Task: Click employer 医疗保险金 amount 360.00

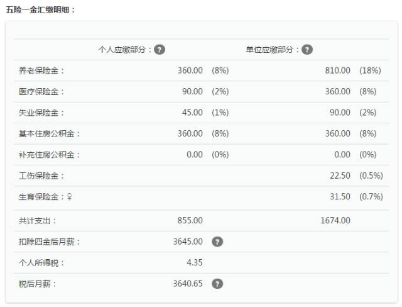Action: pyautogui.click(x=338, y=91)
